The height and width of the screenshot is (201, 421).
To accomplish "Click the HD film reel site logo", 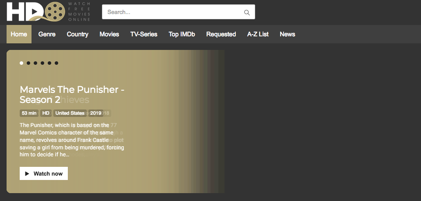I will tap(36, 11).
